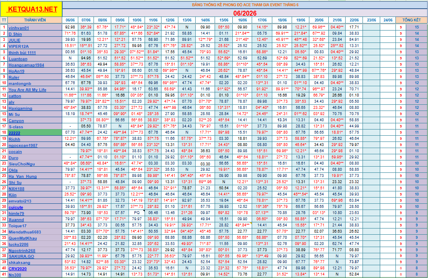Viewport: 428px width, 278px height.
Task: Open member link ngocxoan1987
Action: point(23,146)
